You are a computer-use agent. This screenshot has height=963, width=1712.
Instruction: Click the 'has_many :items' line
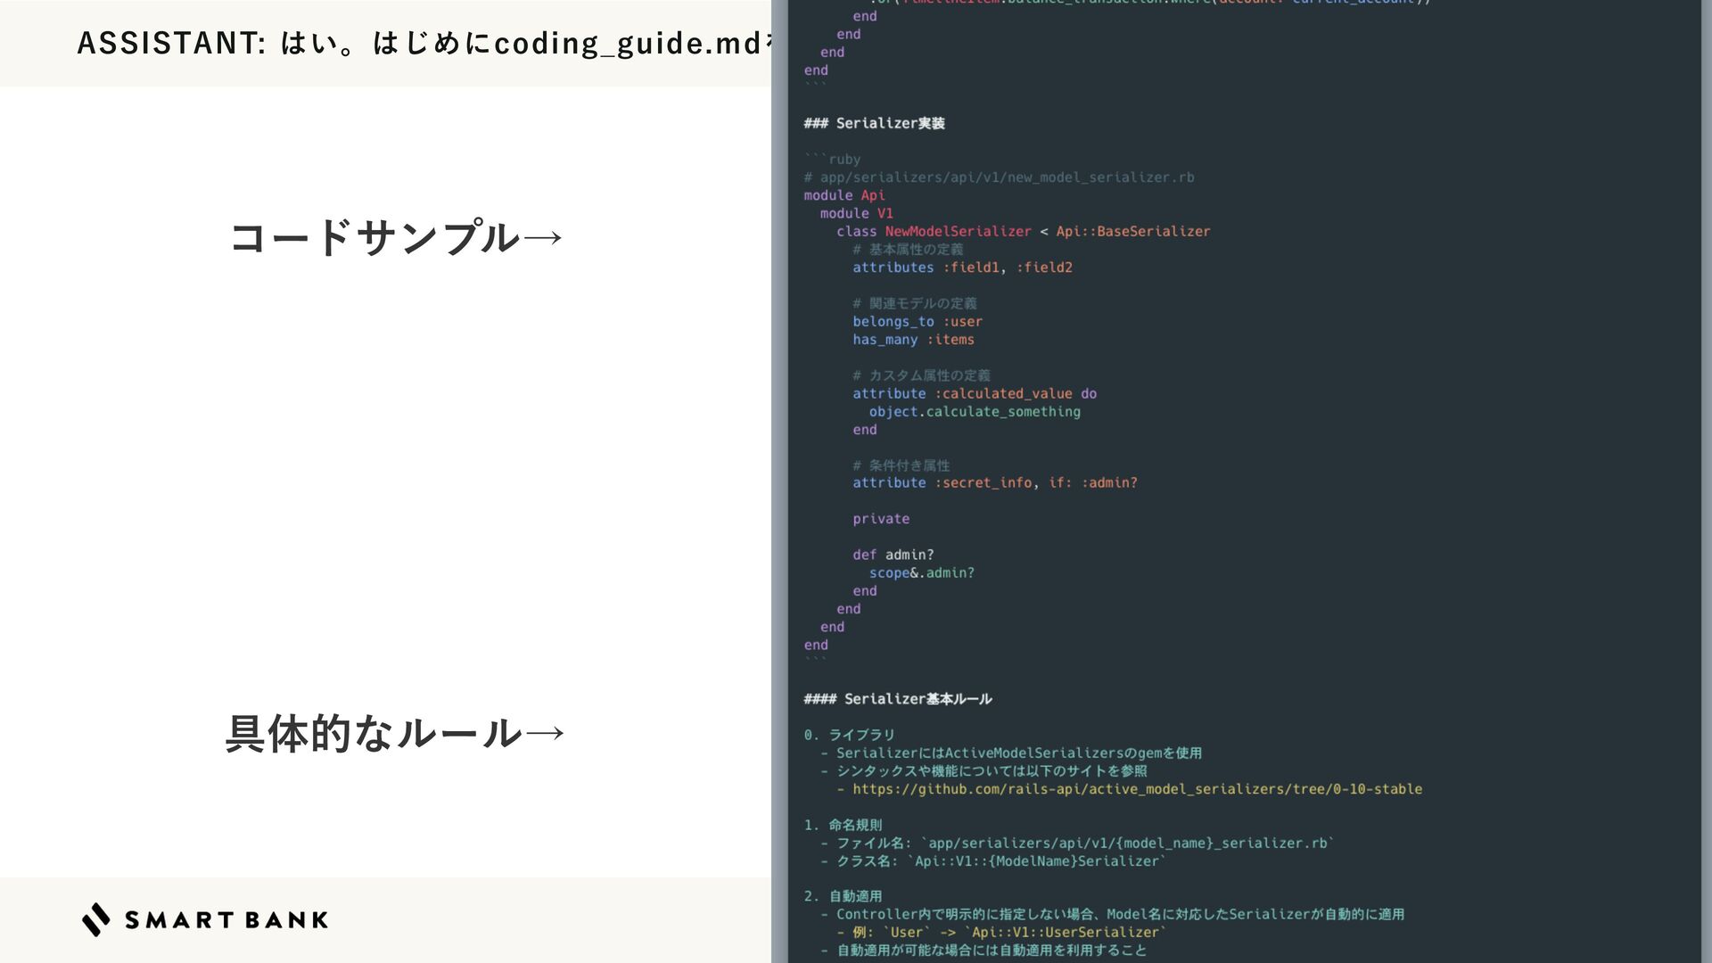pos(913,340)
